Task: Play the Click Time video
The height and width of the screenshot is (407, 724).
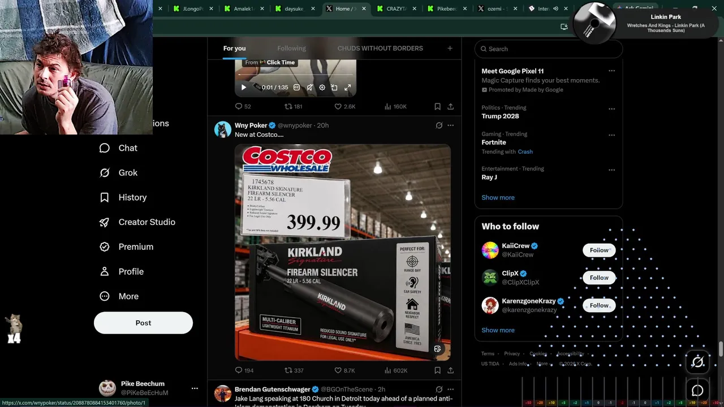Action: (x=244, y=88)
